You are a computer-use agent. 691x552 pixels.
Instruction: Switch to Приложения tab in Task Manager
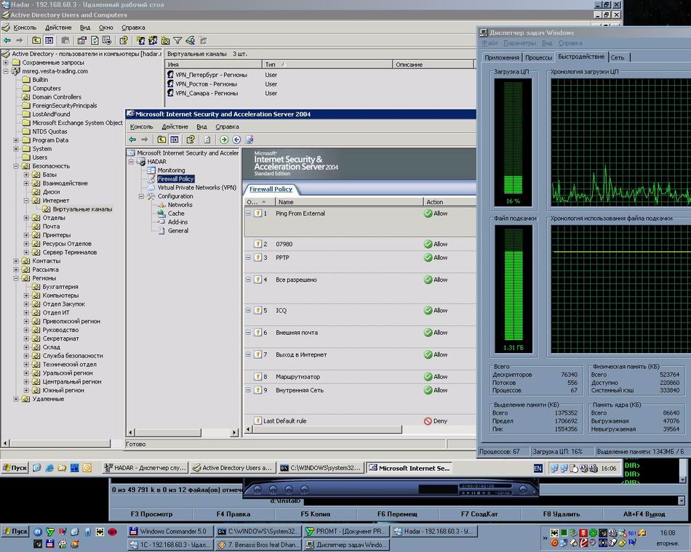501,57
